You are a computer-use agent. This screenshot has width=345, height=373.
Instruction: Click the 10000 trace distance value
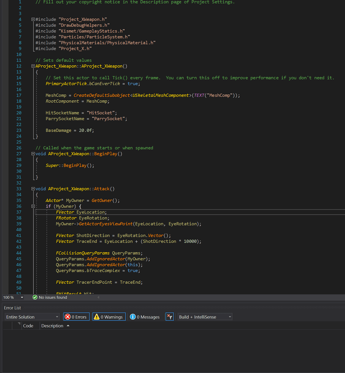pyautogui.click(x=190, y=241)
